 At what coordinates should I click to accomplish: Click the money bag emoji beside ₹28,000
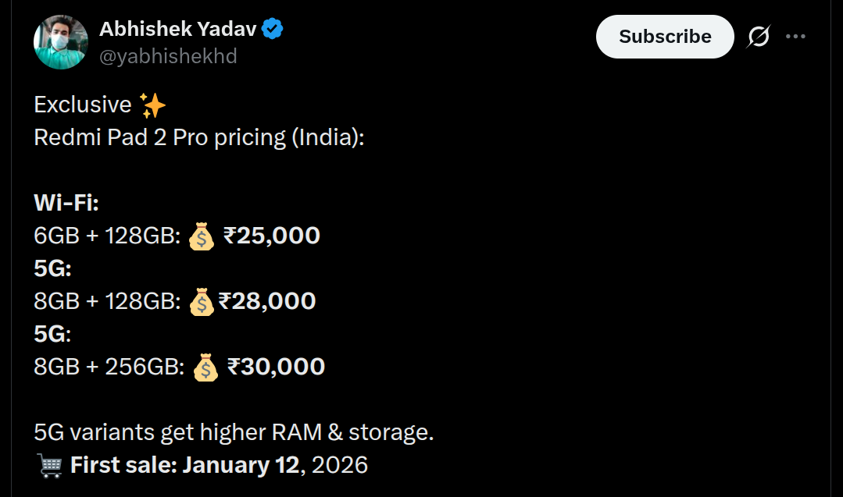point(201,301)
